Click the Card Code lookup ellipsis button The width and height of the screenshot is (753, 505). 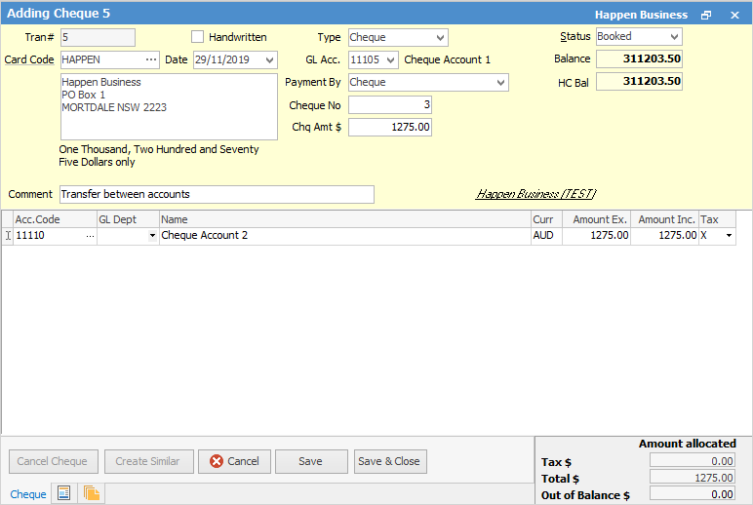coord(151,59)
